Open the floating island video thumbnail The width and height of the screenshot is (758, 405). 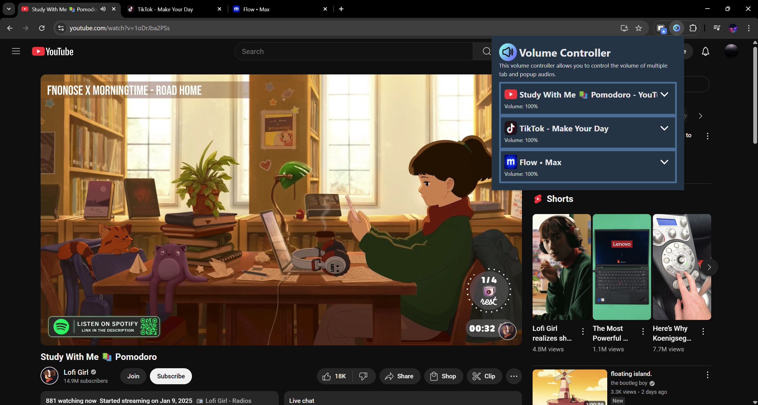coord(570,387)
